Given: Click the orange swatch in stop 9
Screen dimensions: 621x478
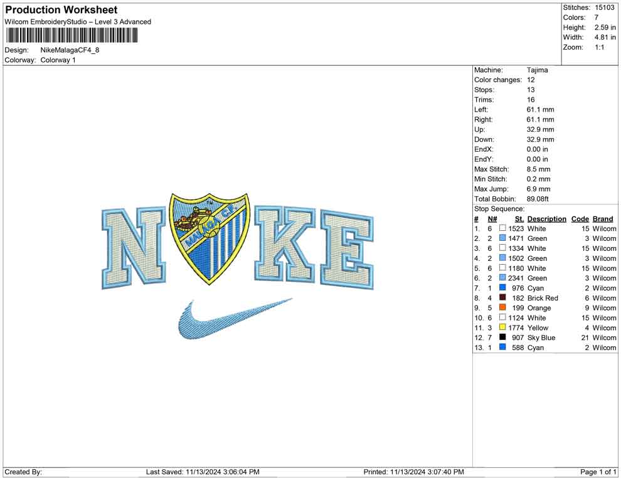Looking at the screenshot, I should tap(502, 307).
